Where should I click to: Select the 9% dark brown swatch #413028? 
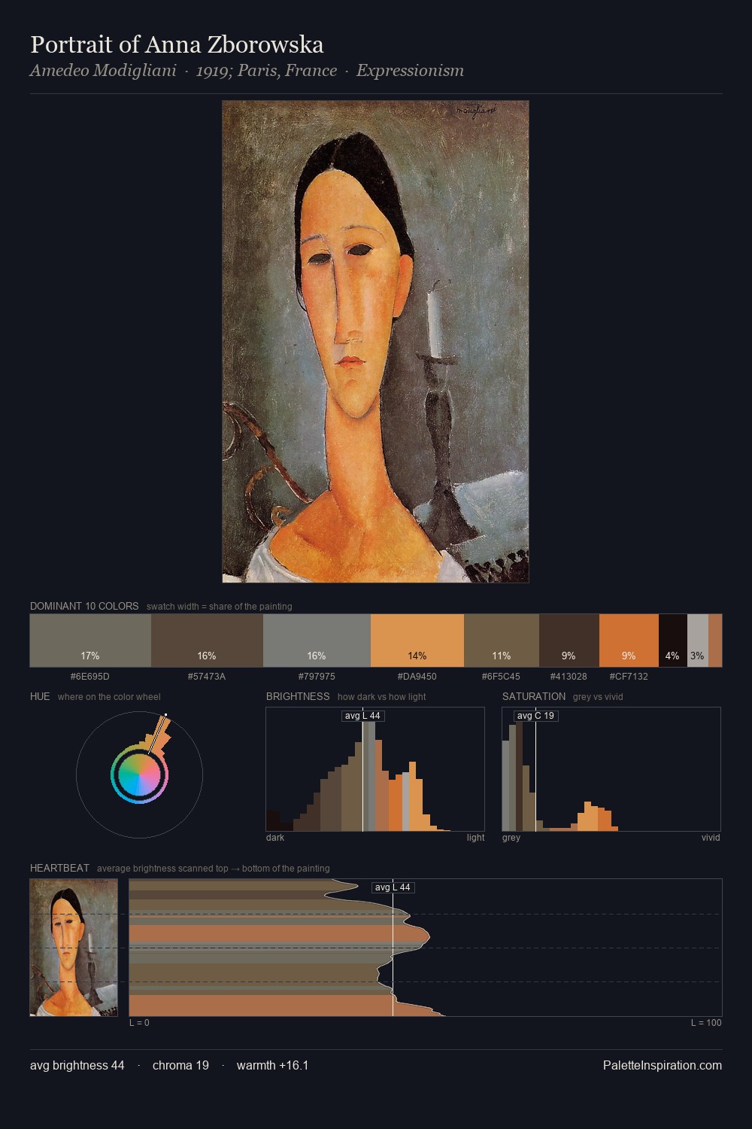[x=569, y=641]
